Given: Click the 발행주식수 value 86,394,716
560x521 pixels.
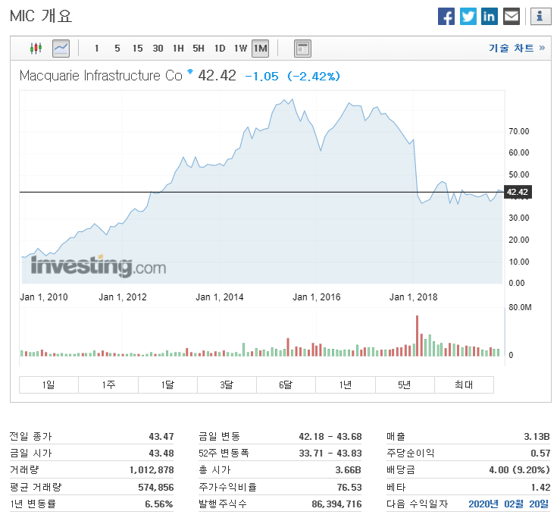Looking at the screenshot, I should [x=336, y=504].
